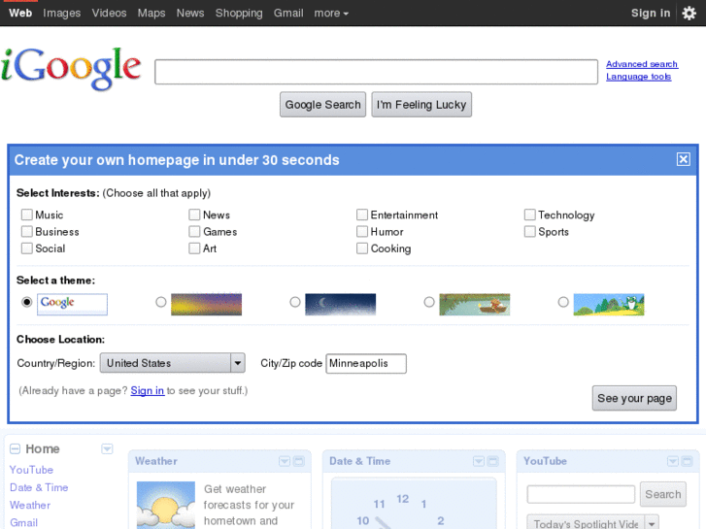Close the create homepage panel

point(683,159)
